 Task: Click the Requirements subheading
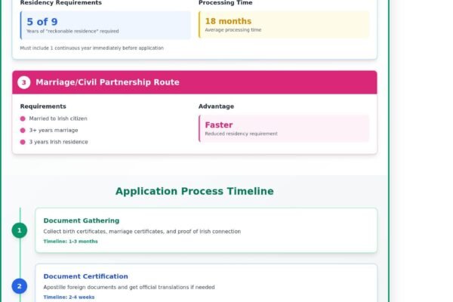point(43,106)
